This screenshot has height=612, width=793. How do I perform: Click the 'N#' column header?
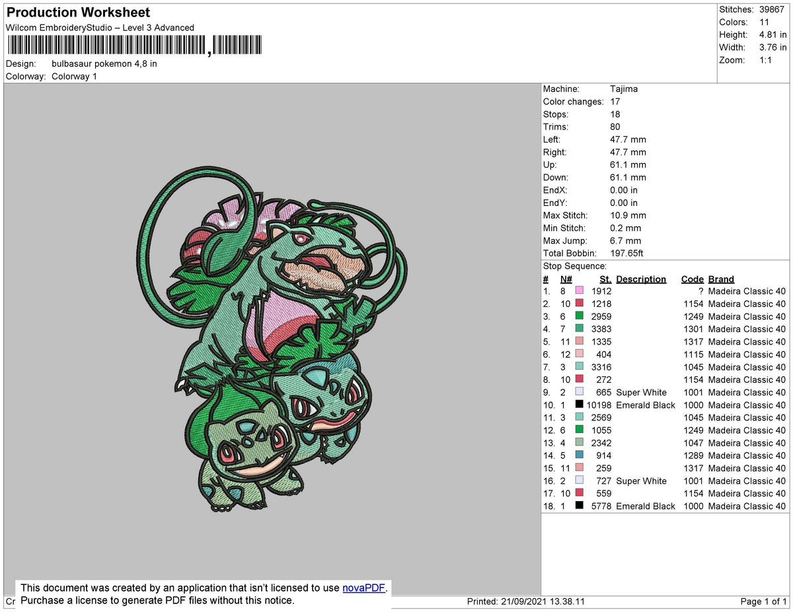(566, 279)
